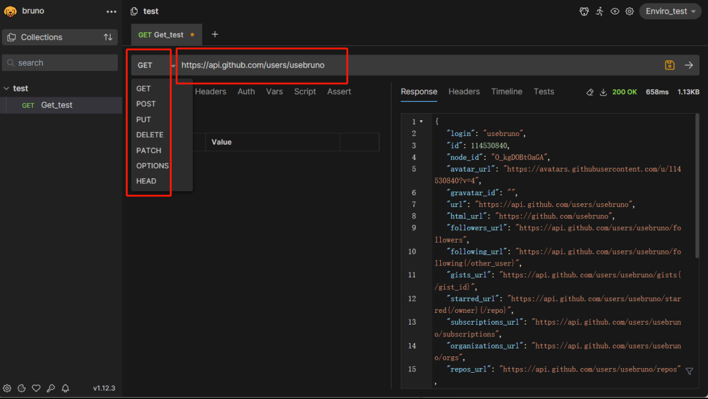The width and height of the screenshot is (708, 399).
Task: Focus the sidebar search field
Action: [x=60, y=63]
